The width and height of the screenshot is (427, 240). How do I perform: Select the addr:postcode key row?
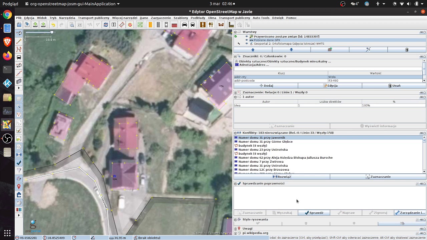281,81
